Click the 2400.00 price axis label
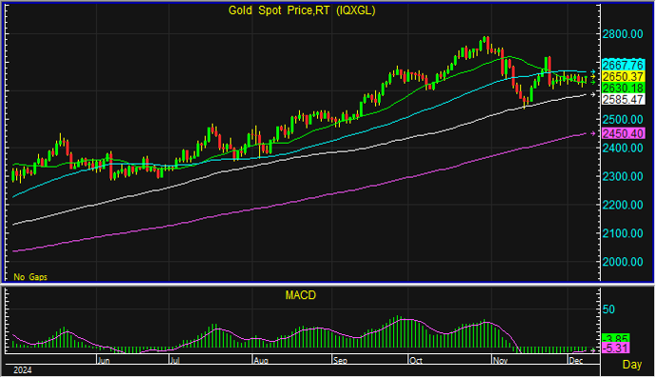 [x=623, y=148]
